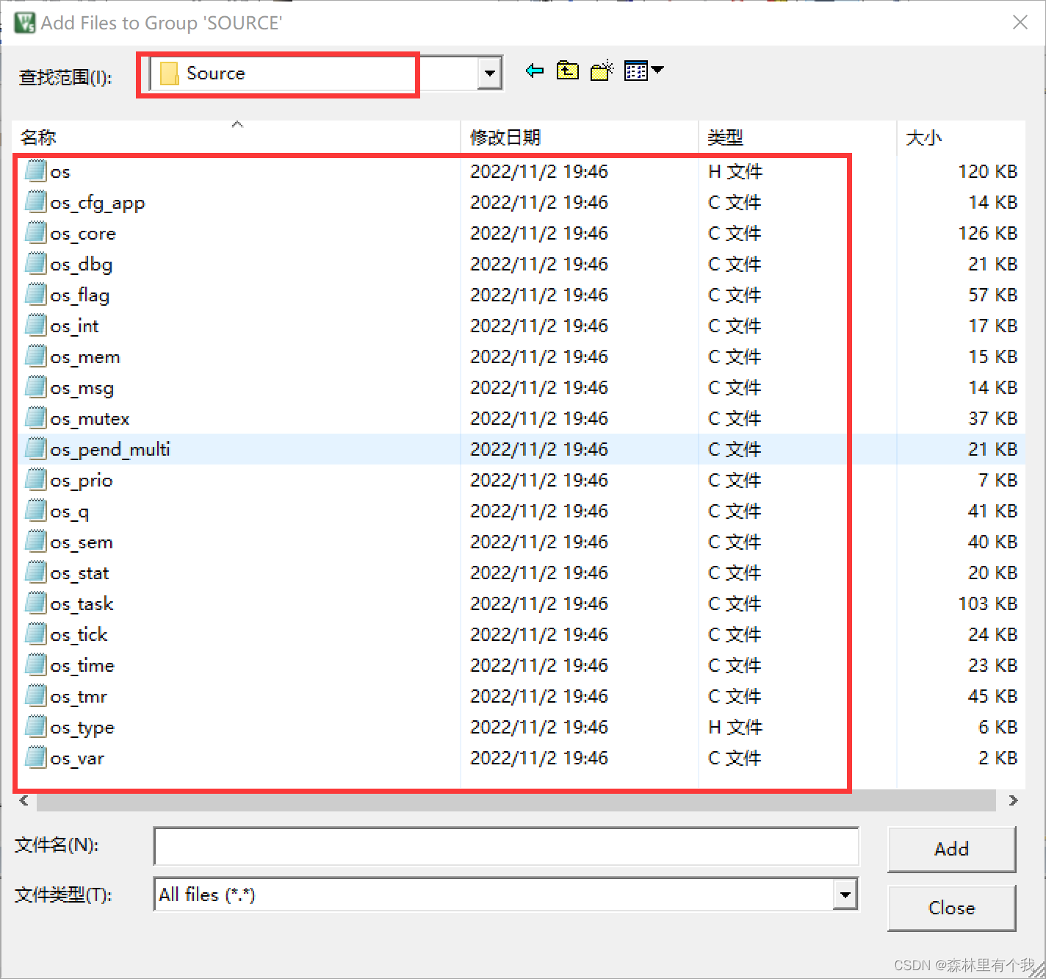Click the os_cfg_app file name
This screenshot has height=979, width=1046.
click(98, 203)
